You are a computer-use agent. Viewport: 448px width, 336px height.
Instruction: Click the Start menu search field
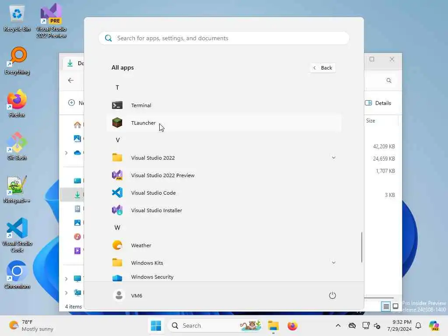click(224, 38)
